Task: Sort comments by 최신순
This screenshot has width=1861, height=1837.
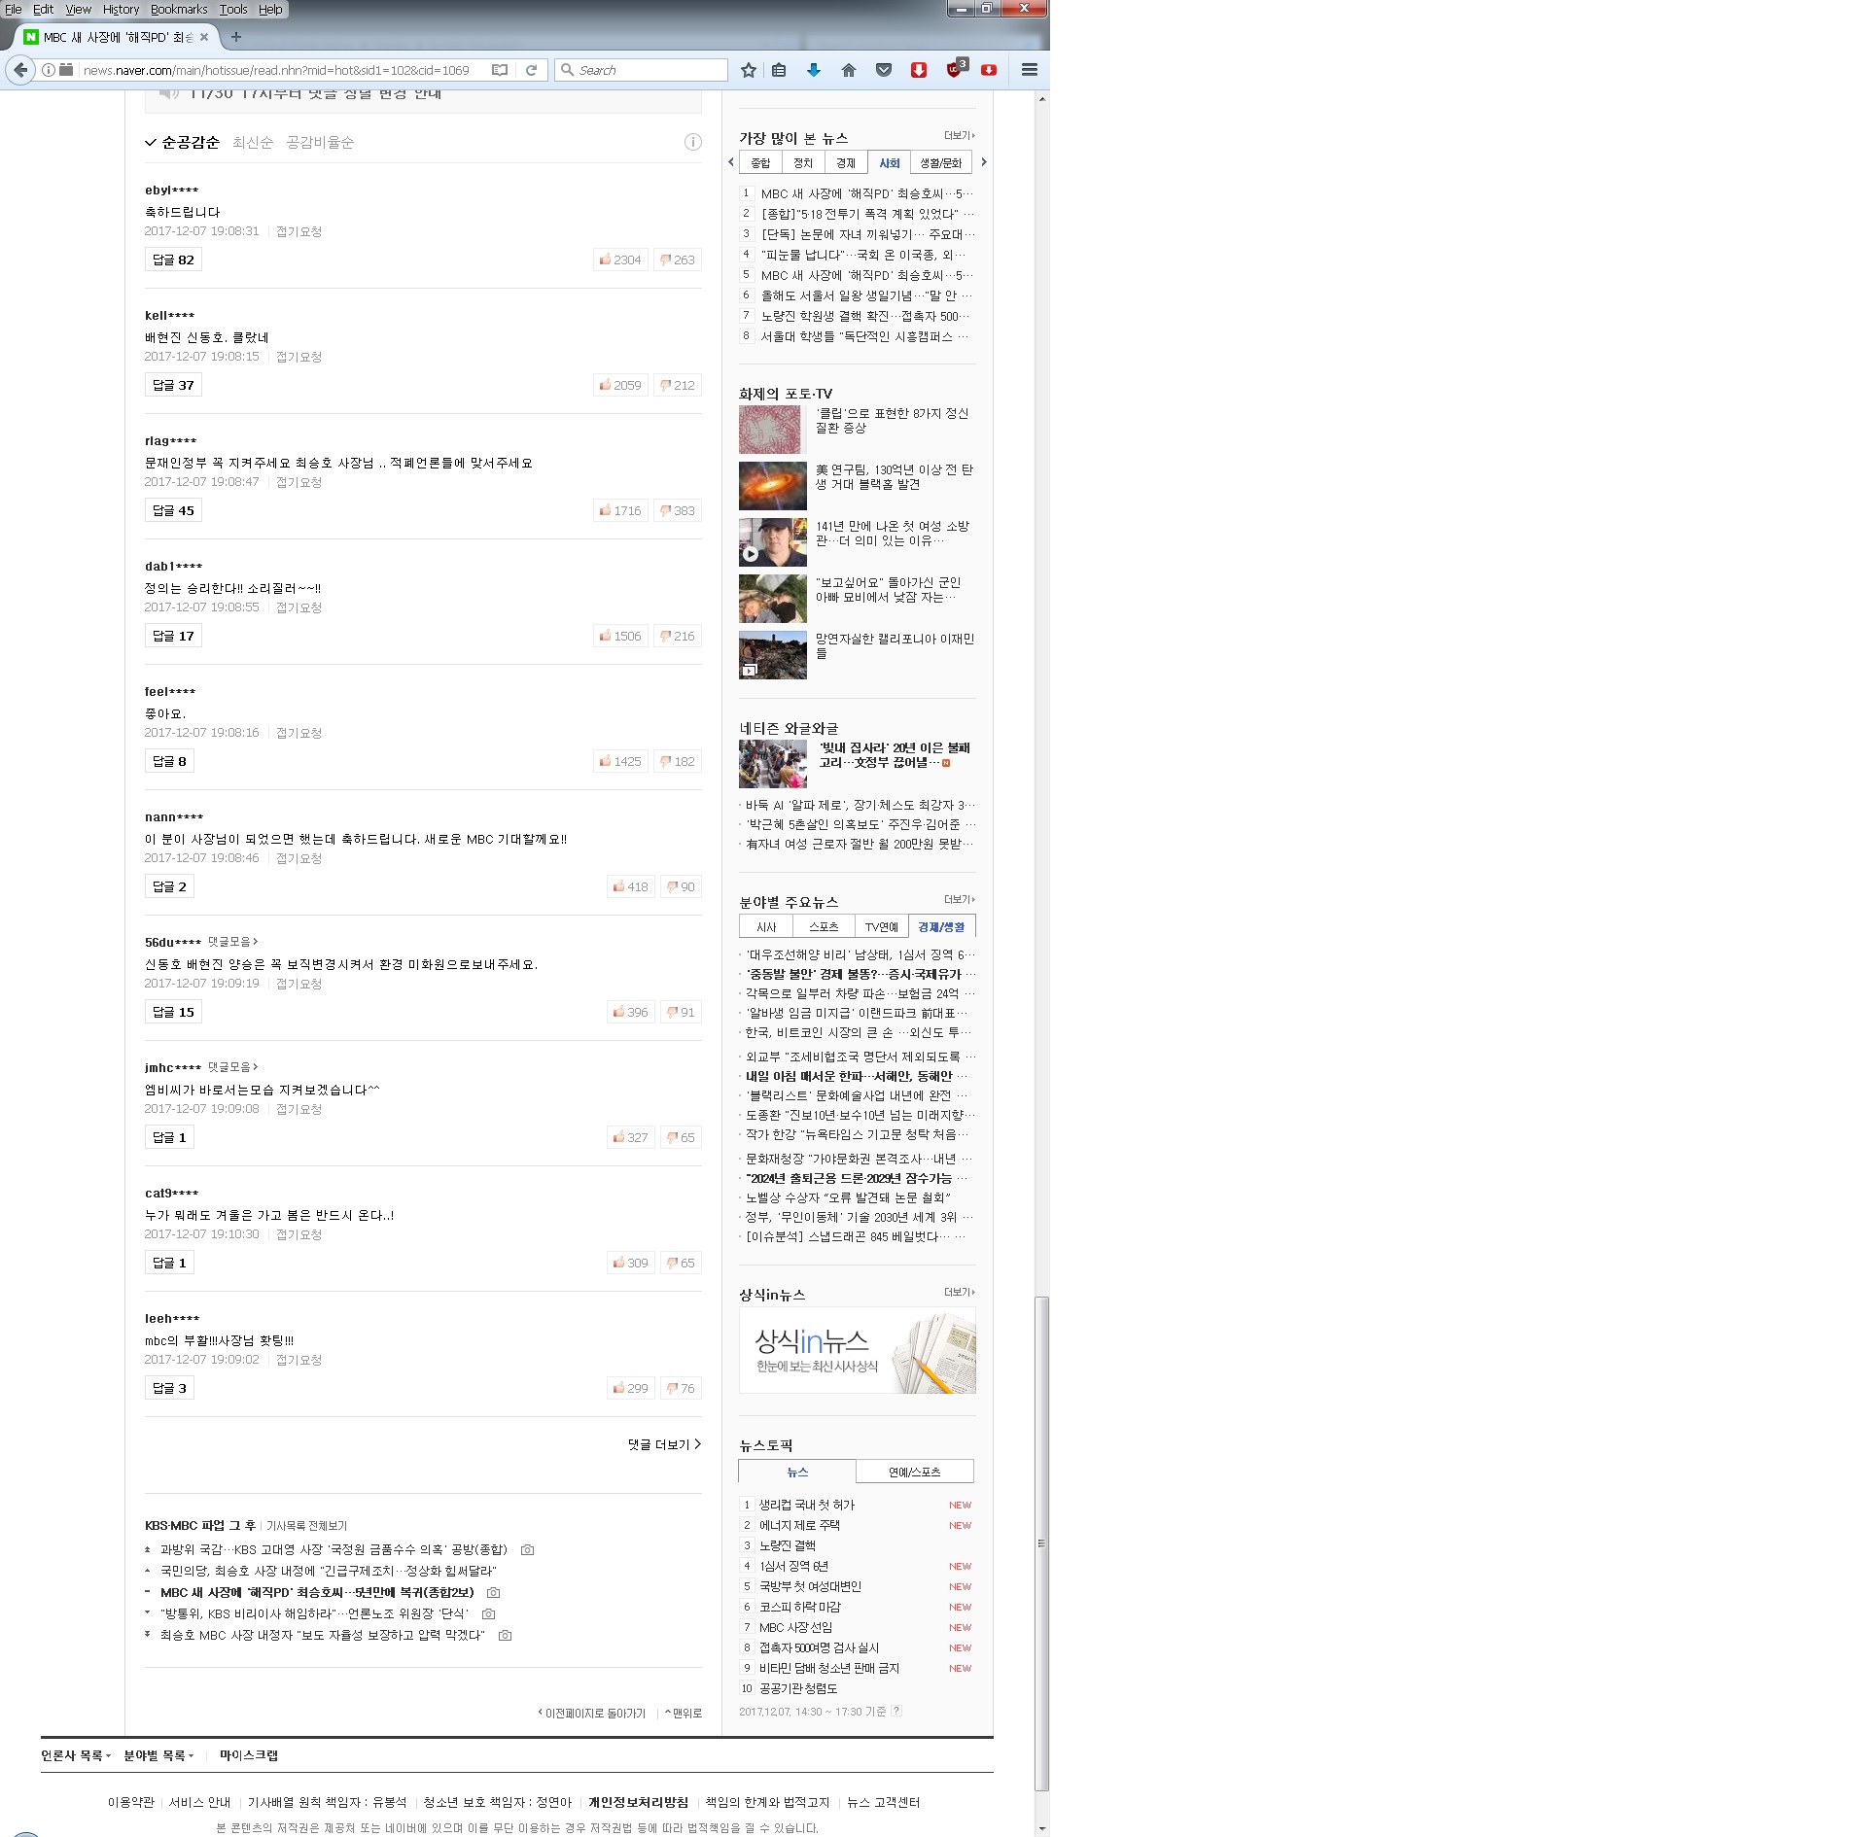Action: [x=253, y=142]
